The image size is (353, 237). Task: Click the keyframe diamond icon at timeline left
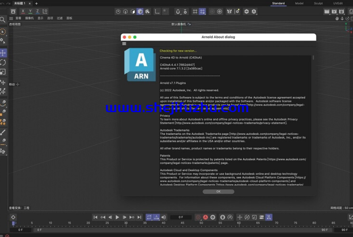click(x=13, y=217)
